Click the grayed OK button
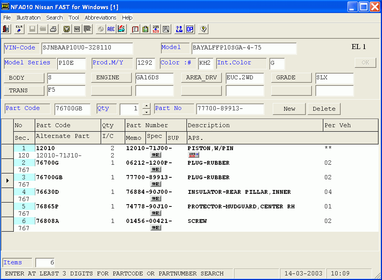 pyautogui.click(x=365, y=62)
